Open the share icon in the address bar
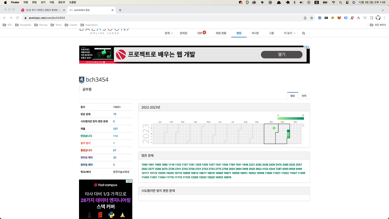This screenshot has width=389, height=219. pyautogui.click(x=305, y=18)
